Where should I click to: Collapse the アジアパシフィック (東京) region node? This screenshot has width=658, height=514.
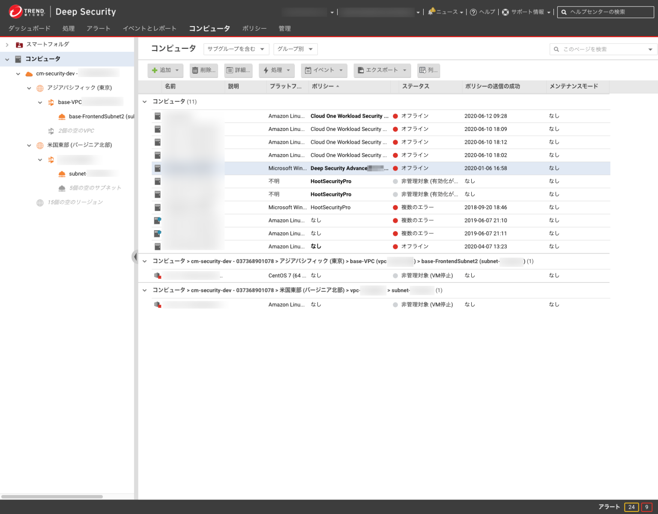tap(29, 88)
